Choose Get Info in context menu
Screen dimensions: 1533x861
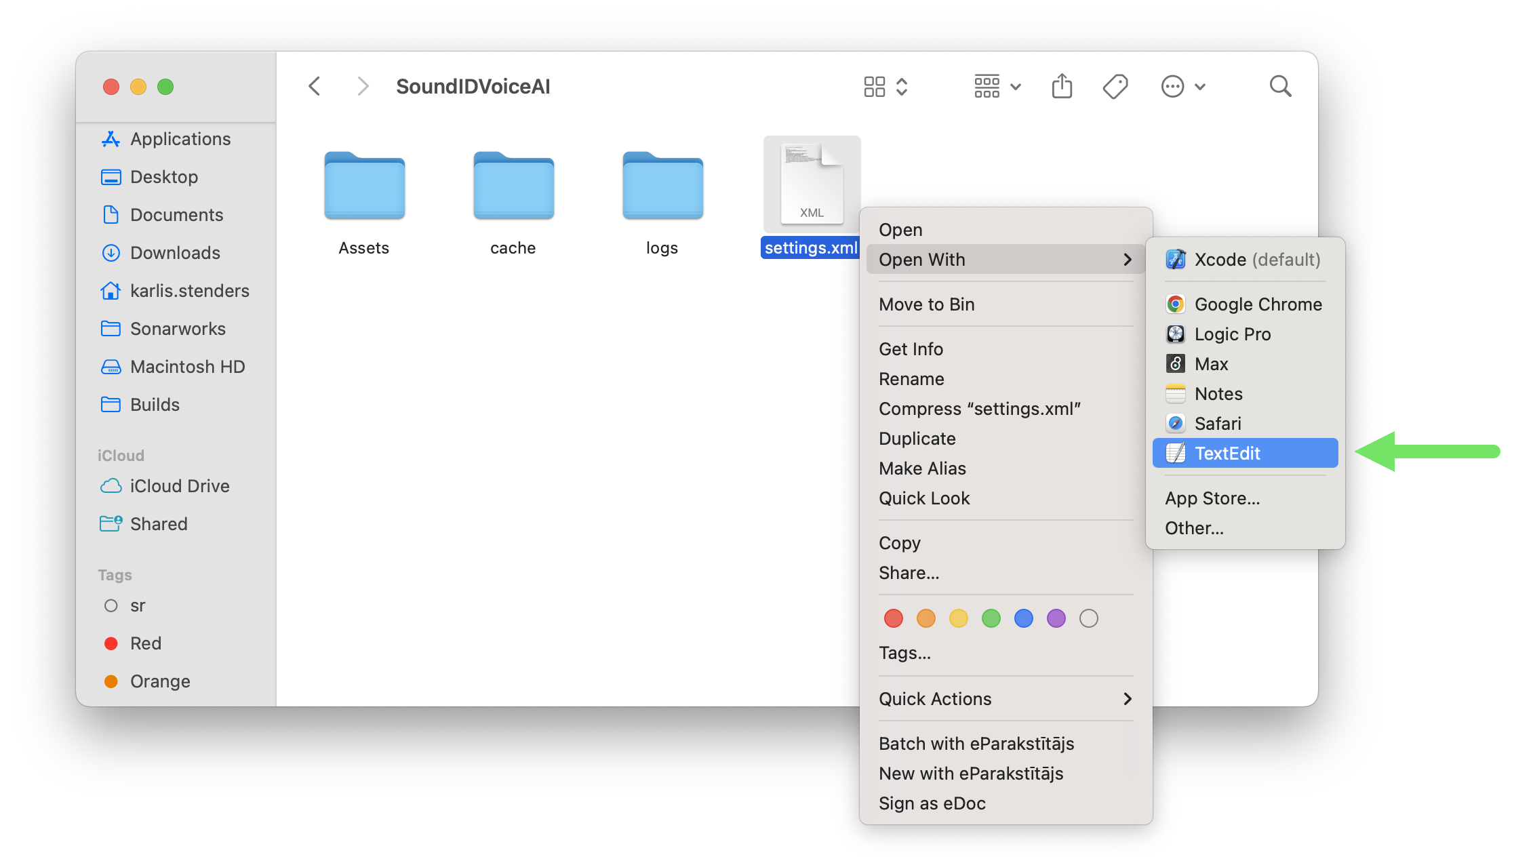click(1006, 349)
